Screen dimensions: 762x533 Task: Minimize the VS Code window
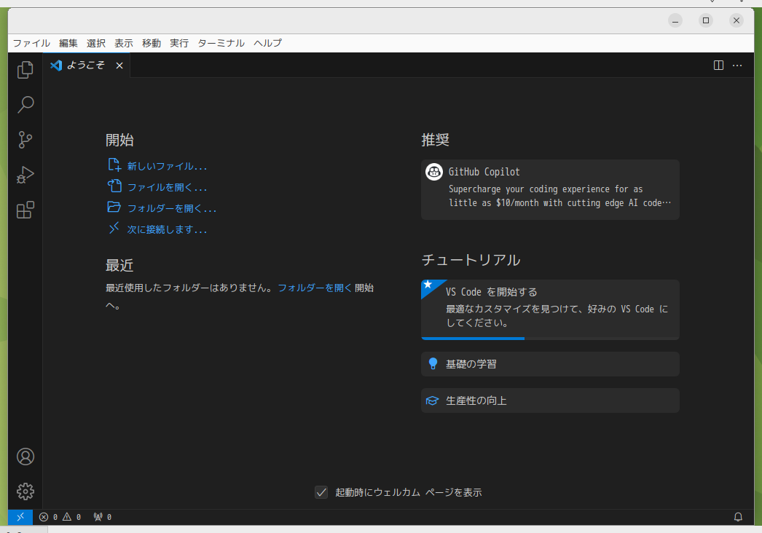pyautogui.click(x=675, y=20)
